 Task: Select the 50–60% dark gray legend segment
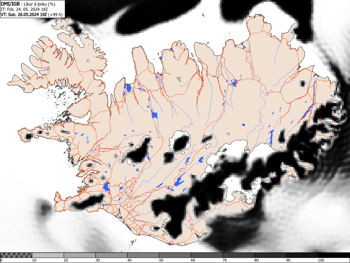175,255
